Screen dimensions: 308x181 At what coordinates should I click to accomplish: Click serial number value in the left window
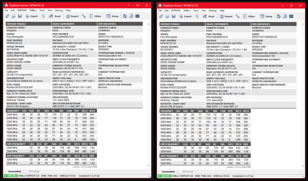click(13, 49)
